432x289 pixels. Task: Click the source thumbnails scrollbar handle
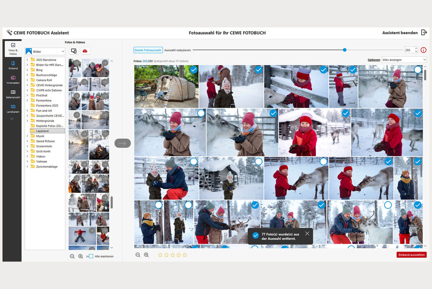click(x=112, y=202)
